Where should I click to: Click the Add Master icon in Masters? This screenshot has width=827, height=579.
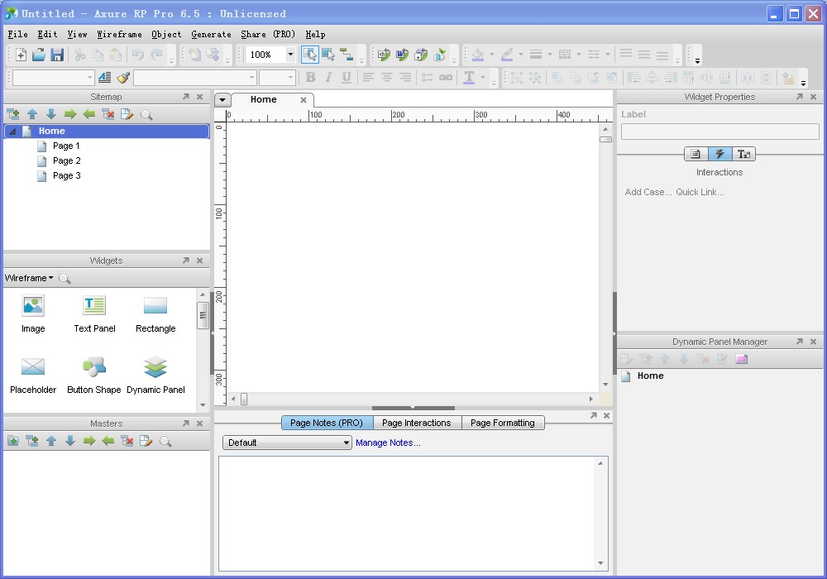coord(13,442)
